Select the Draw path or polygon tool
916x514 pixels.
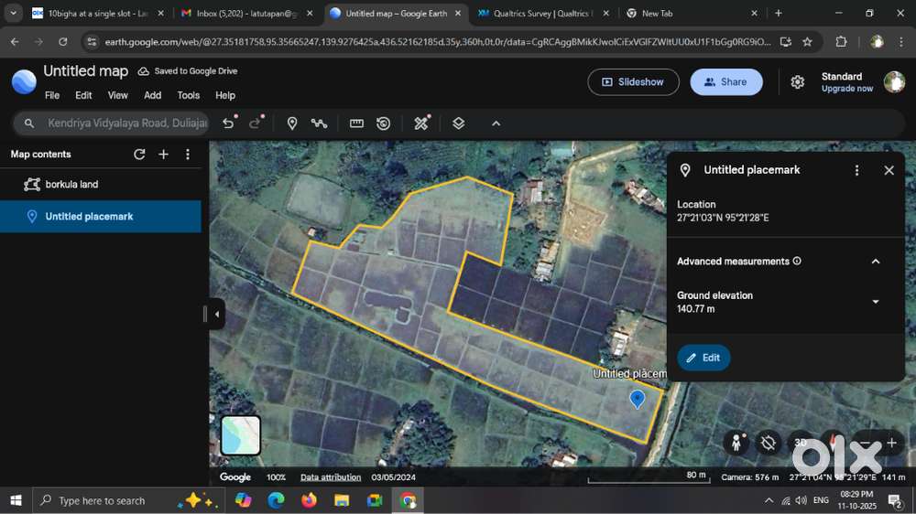coord(319,123)
